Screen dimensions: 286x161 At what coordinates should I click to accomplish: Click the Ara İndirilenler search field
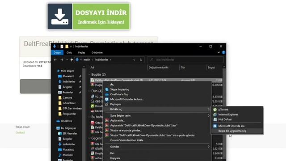click(x=185, y=59)
